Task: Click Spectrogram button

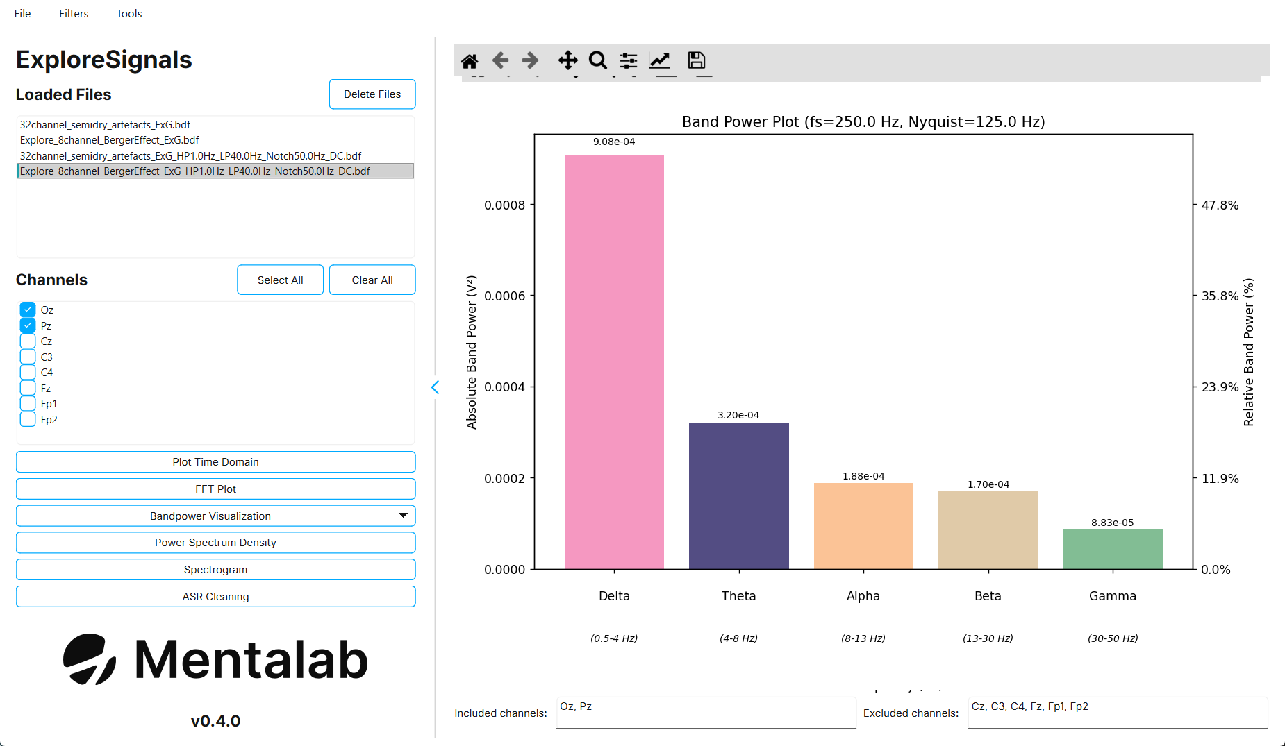Action: (215, 570)
